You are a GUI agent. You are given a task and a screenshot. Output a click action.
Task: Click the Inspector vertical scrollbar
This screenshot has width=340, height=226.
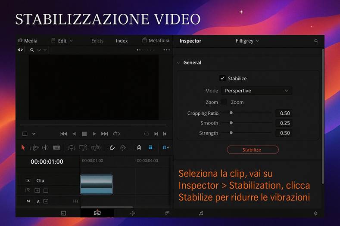(323, 117)
